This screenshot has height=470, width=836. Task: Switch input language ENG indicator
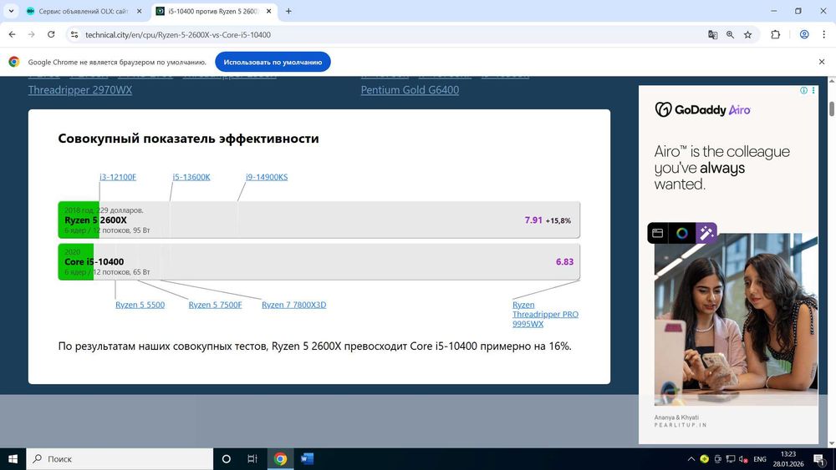pos(760,459)
